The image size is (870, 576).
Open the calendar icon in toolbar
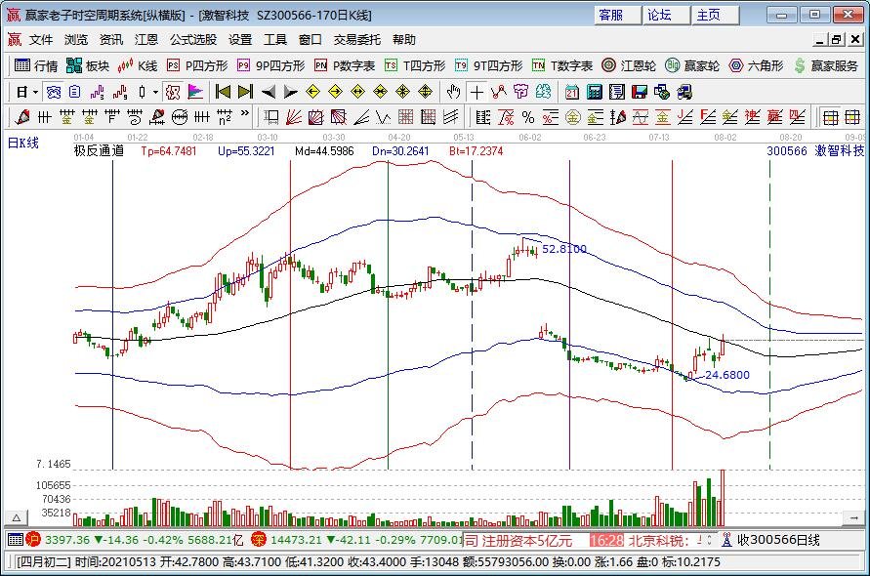click(569, 92)
